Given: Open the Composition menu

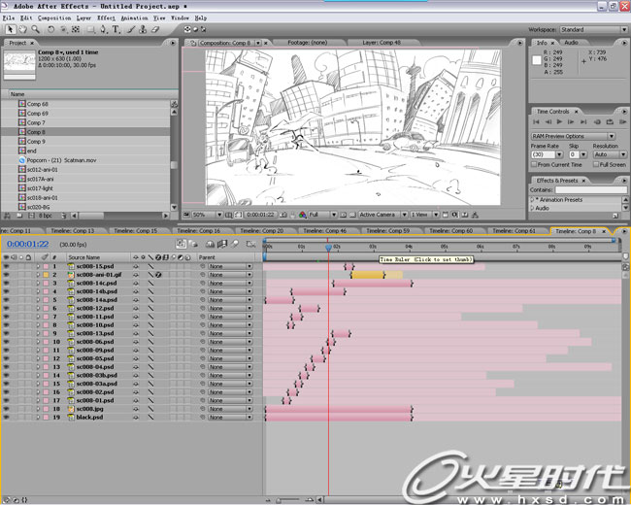Looking at the screenshot, I should (54, 18).
